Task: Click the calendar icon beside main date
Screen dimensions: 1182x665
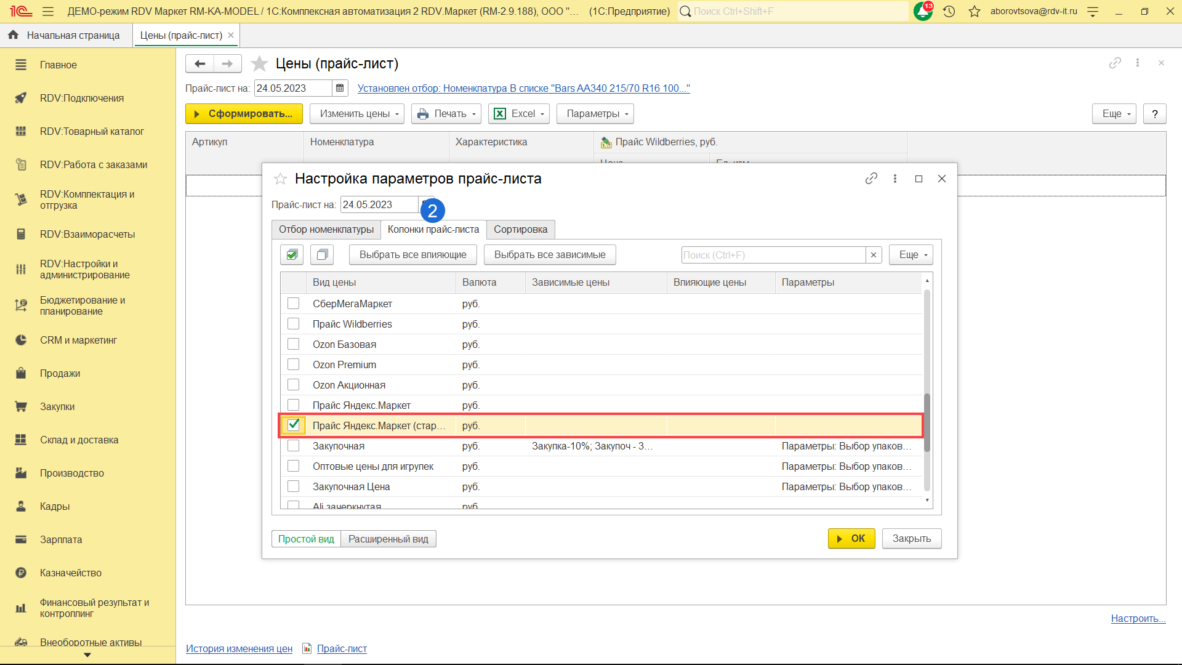Action: [x=340, y=88]
